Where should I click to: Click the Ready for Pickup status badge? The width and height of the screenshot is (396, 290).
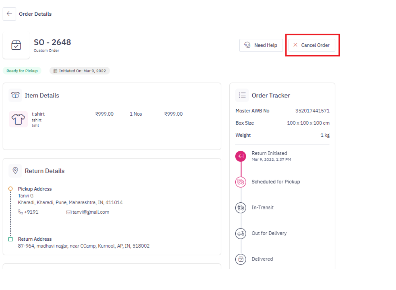coord(22,71)
